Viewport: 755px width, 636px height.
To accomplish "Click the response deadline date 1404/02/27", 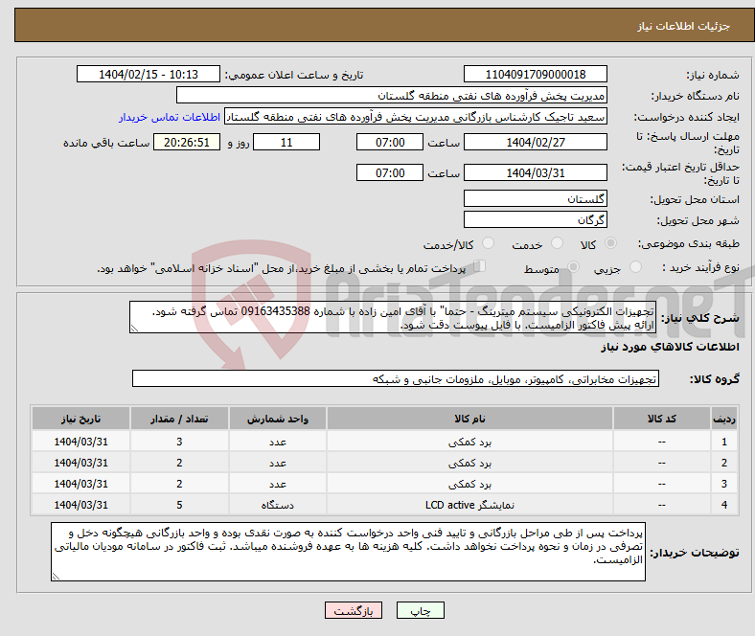I will click(535, 142).
